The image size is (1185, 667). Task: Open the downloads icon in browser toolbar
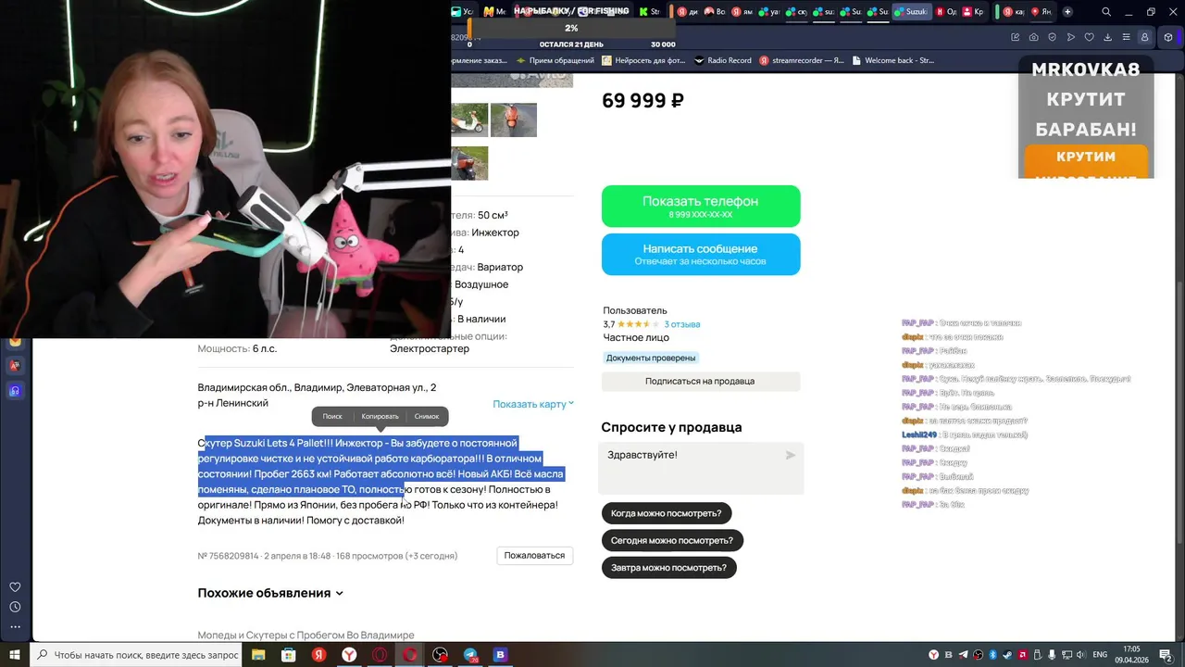(1108, 37)
